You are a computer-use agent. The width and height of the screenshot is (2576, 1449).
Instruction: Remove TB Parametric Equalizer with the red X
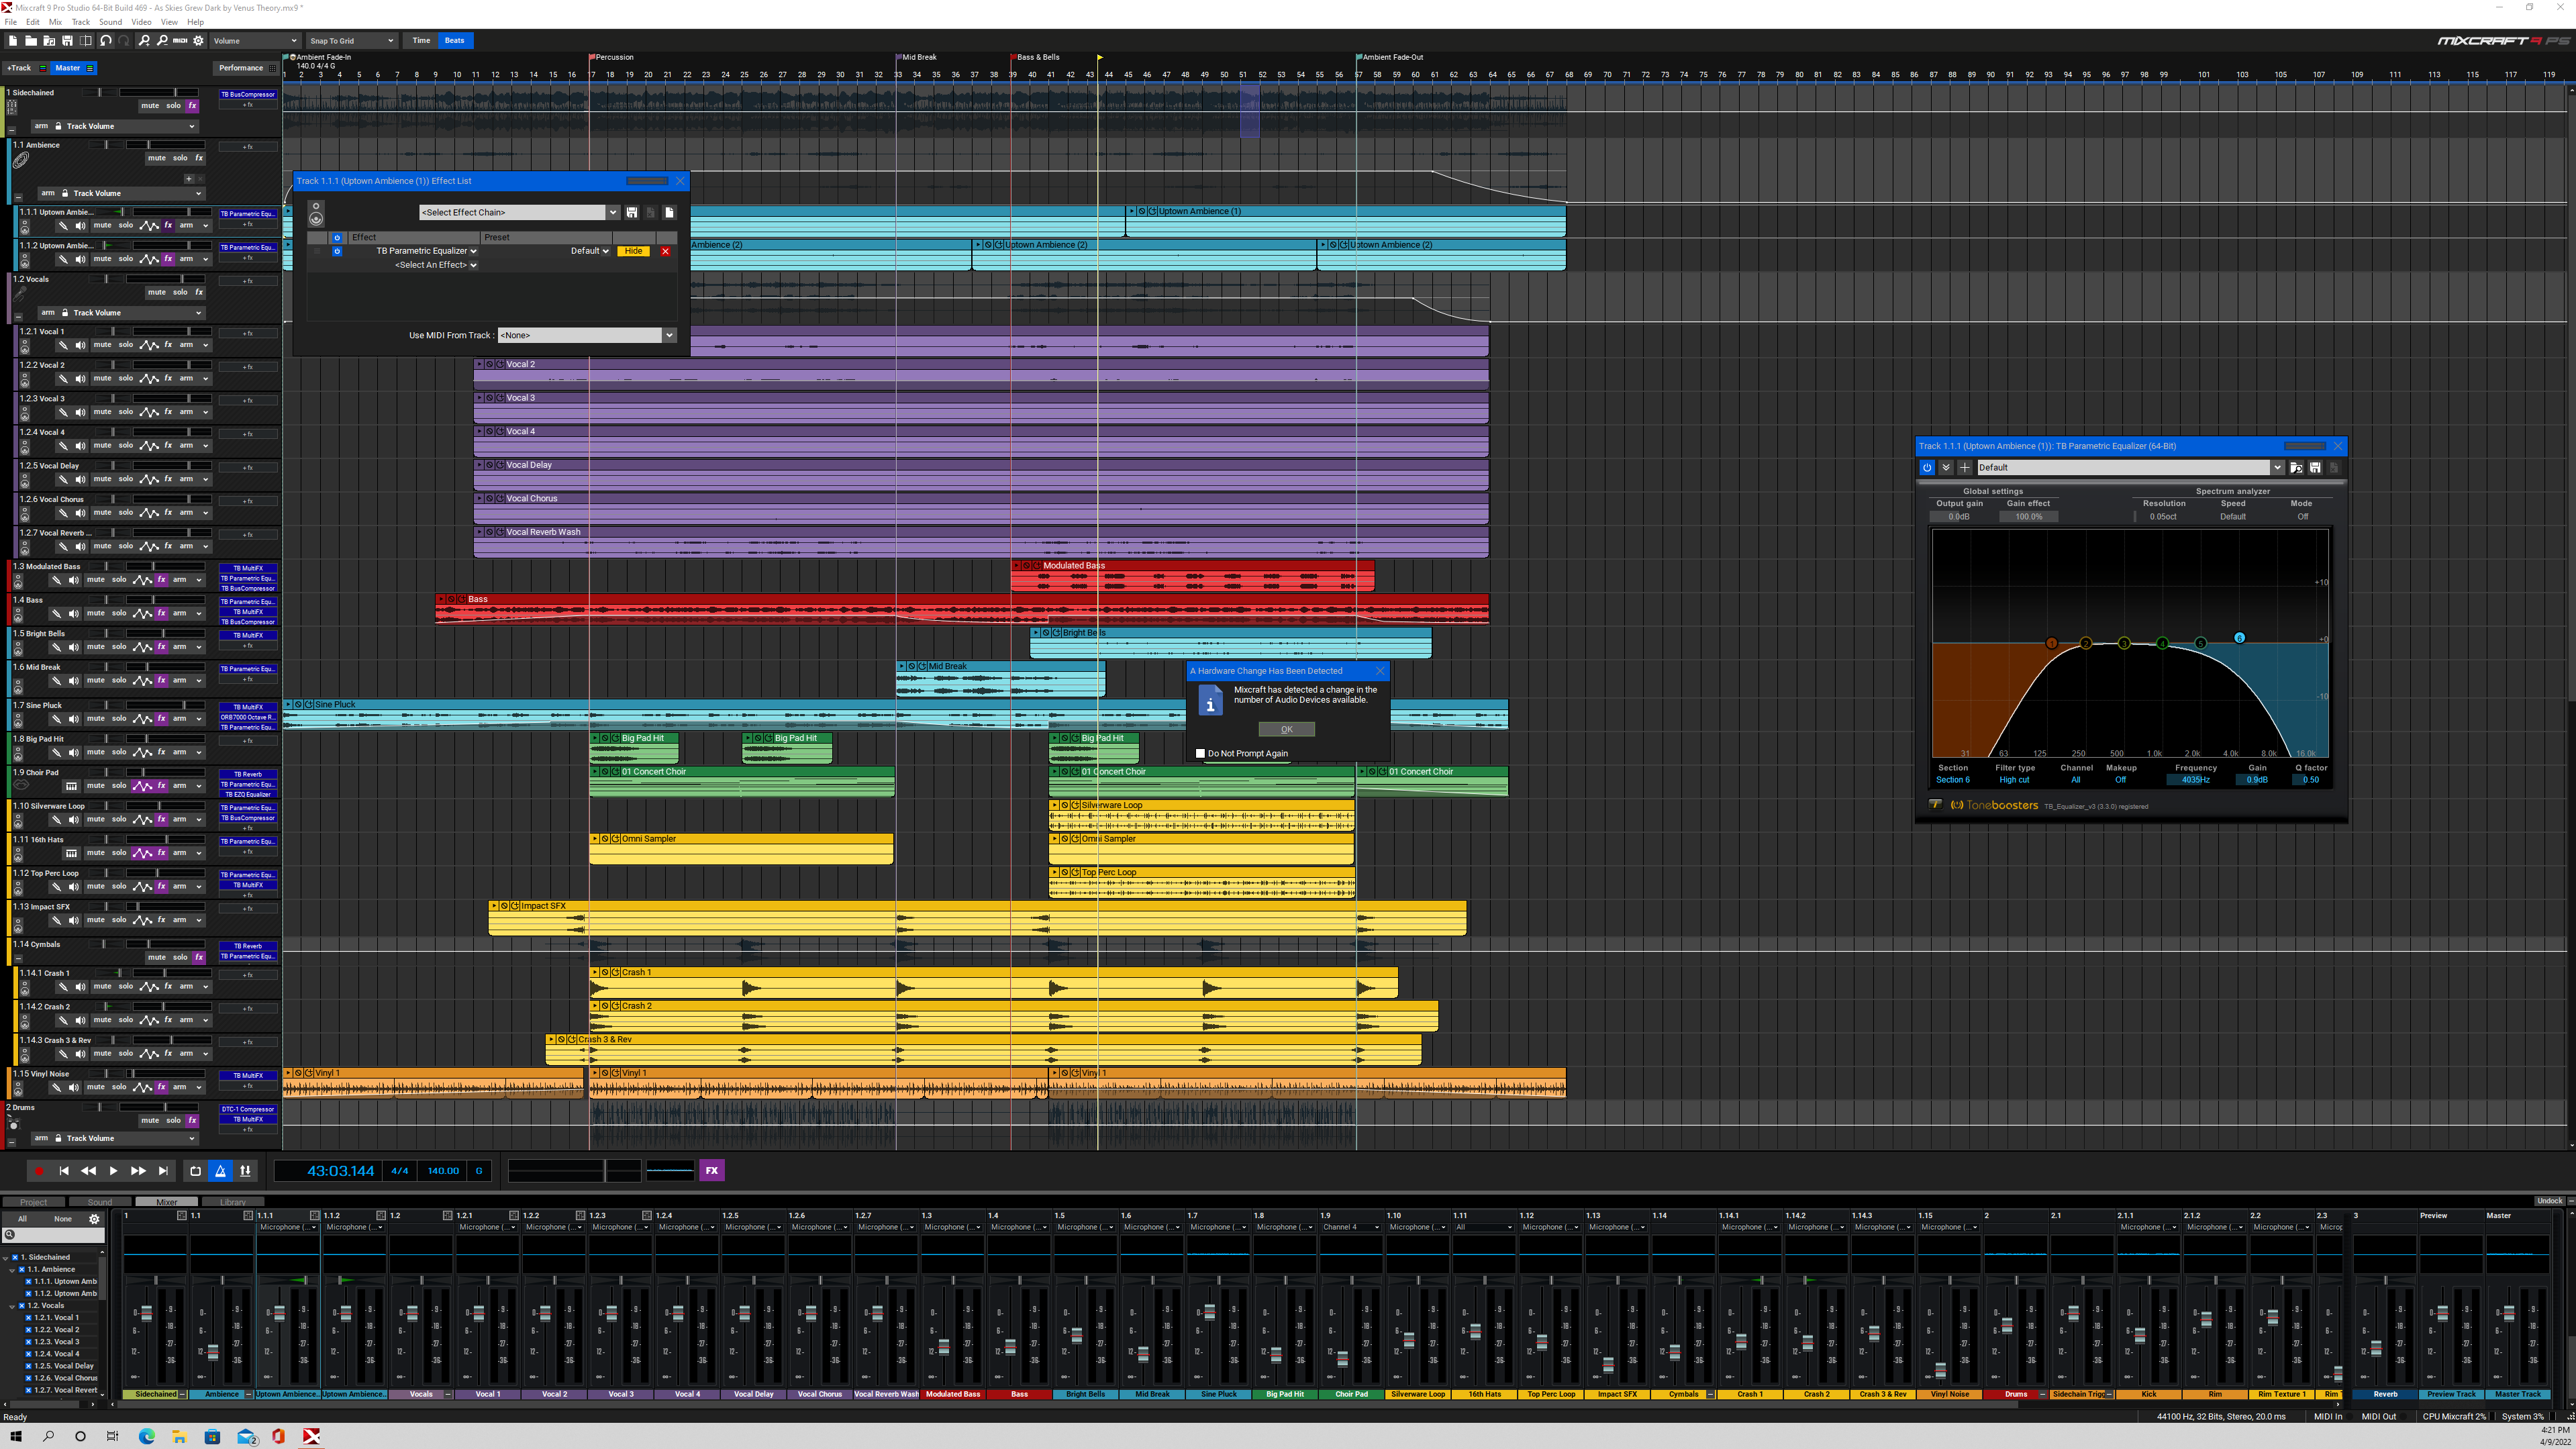(x=665, y=251)
